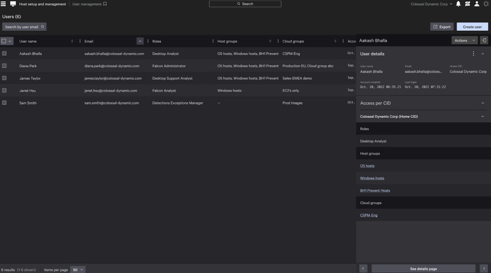The height and width of the screenshot is (273, 491).
Task: Open Host setup and management menu
Action: point(43,4)
